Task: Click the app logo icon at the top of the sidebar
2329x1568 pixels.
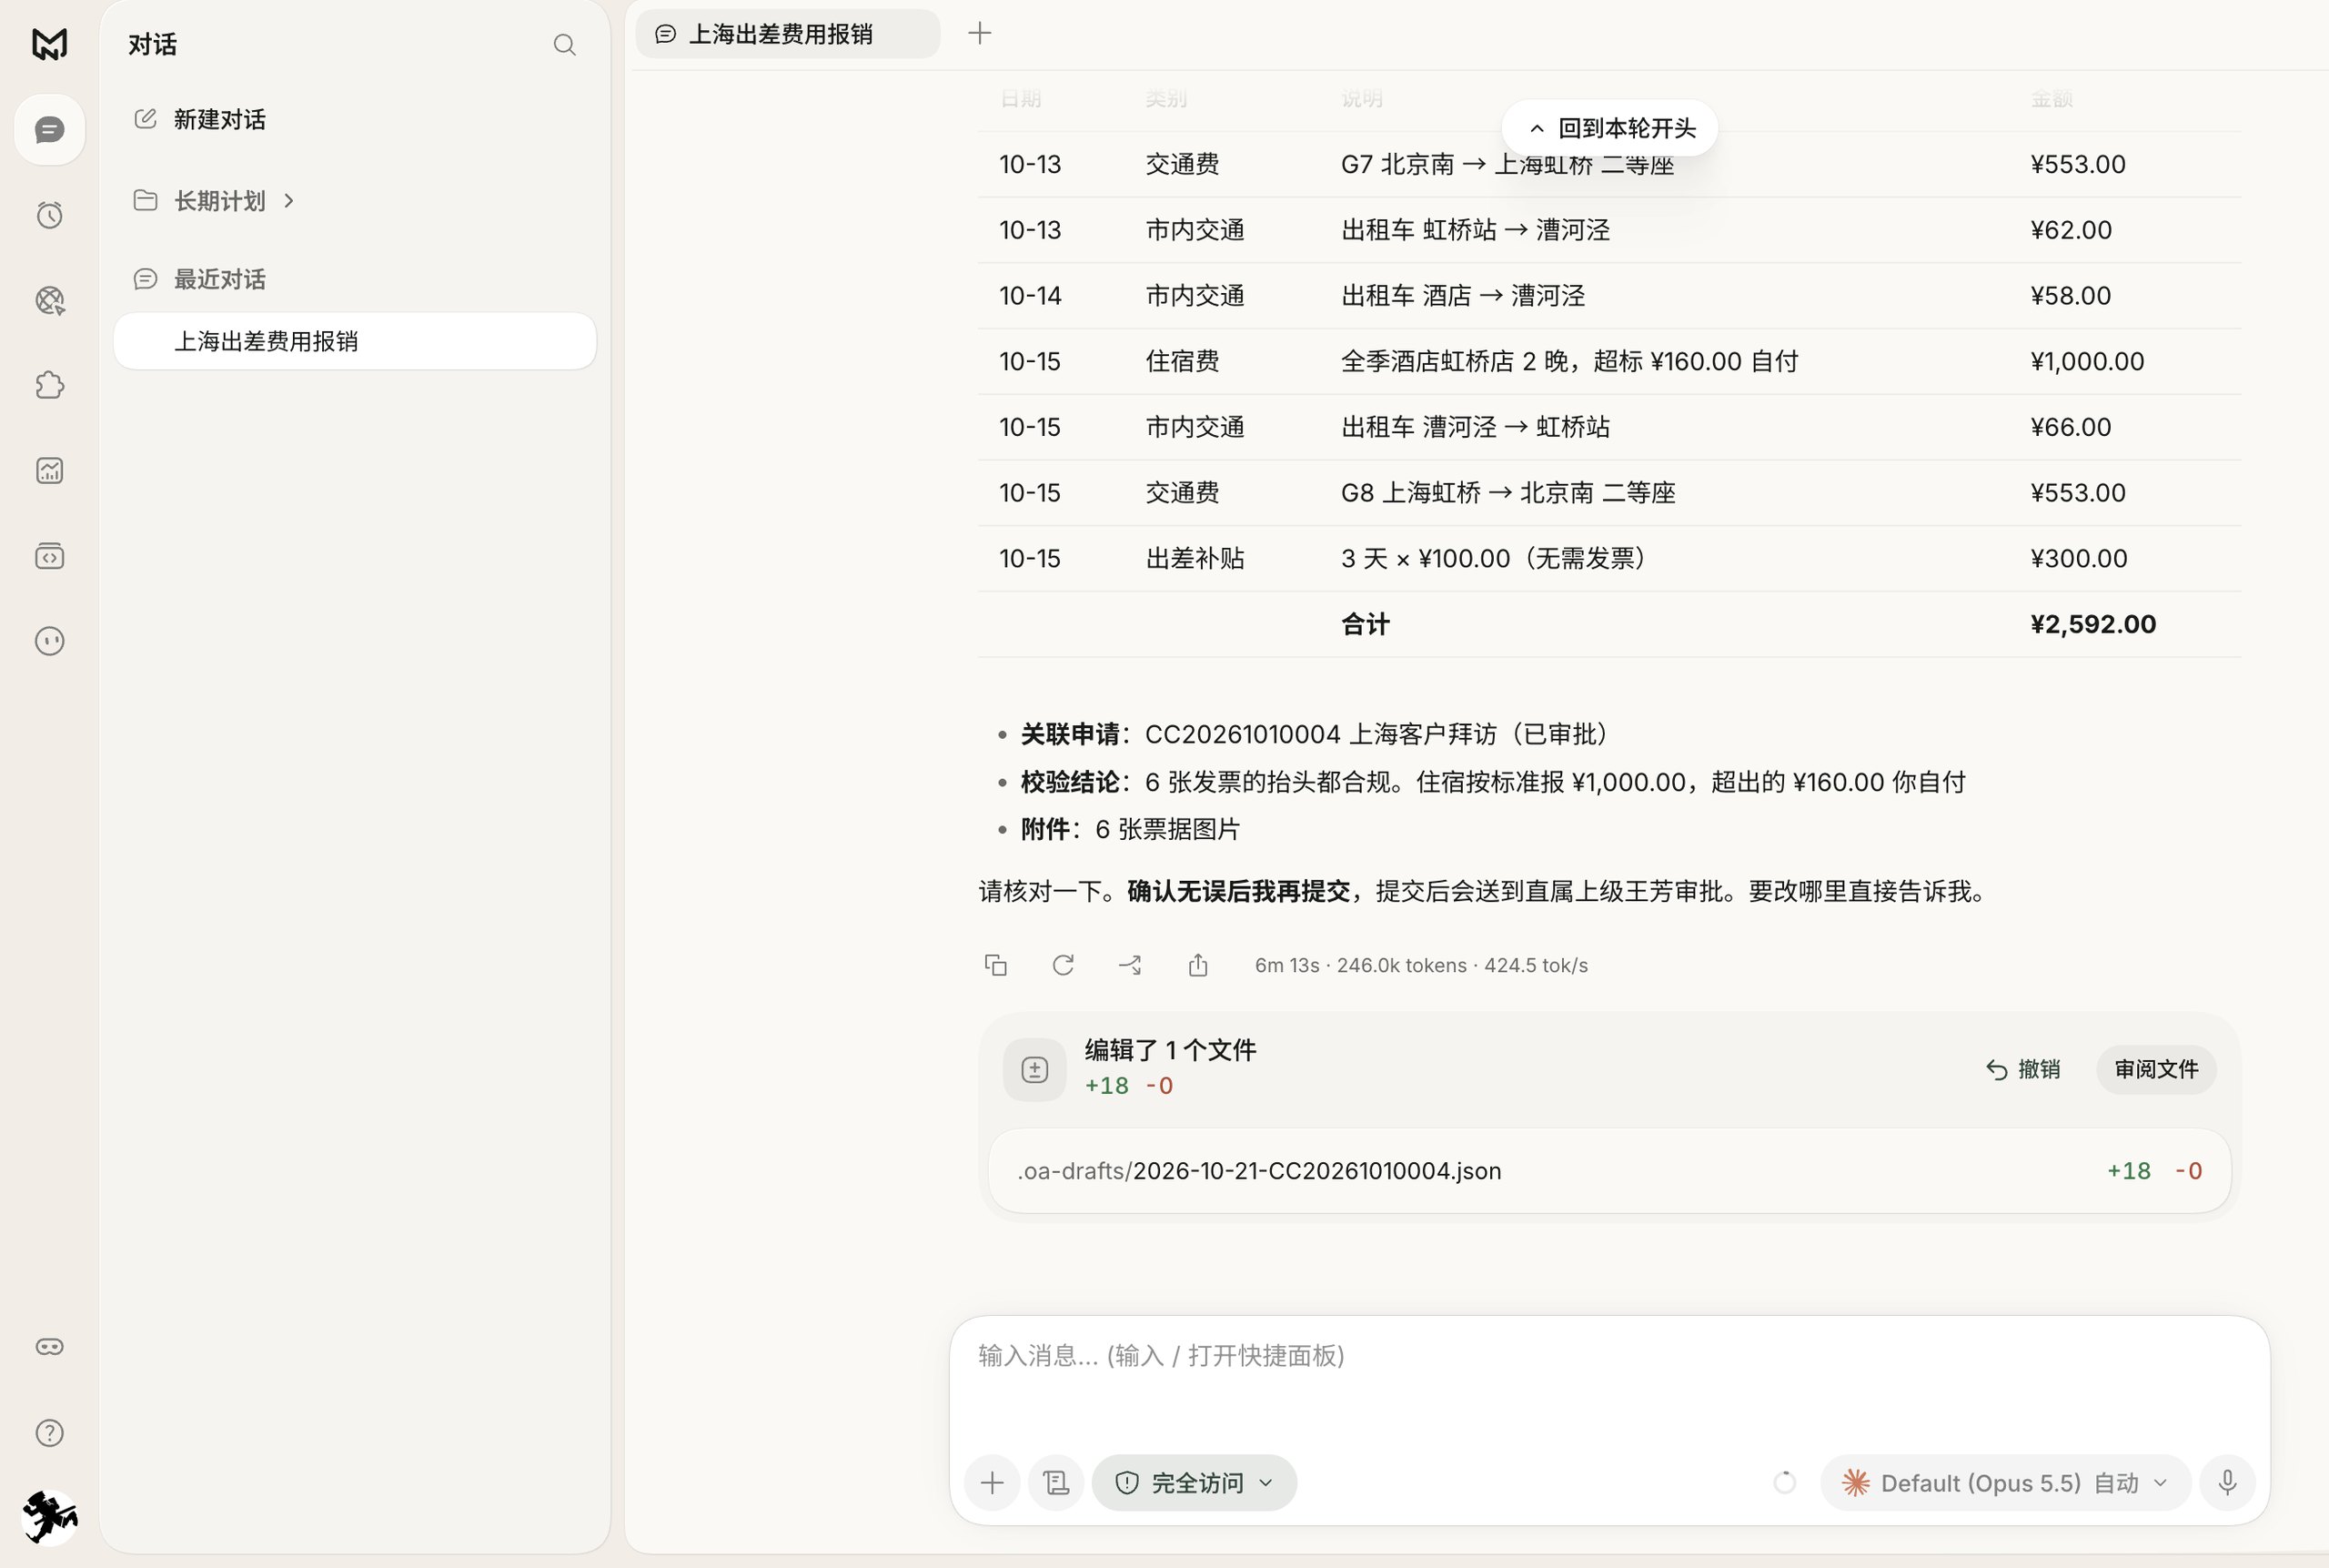Action: tap(49, 44)
